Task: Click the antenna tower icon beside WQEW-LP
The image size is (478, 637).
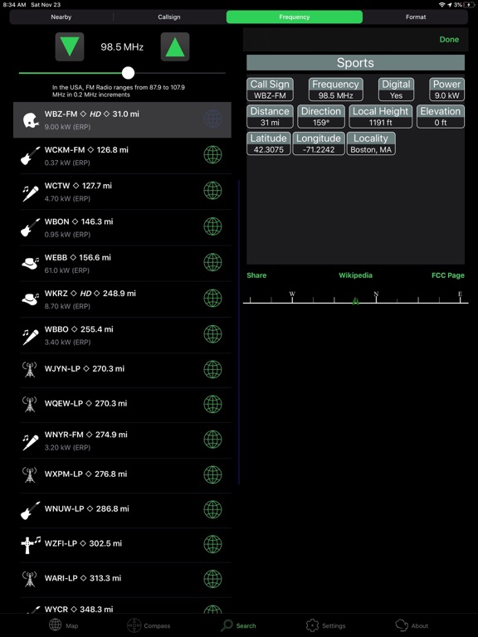Action: pyautogui.click(x=29, y=405)
